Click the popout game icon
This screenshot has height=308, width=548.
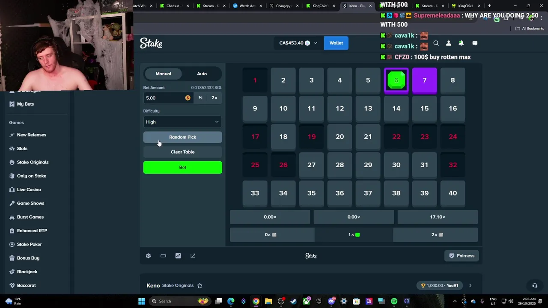click(x=193, y=256)
